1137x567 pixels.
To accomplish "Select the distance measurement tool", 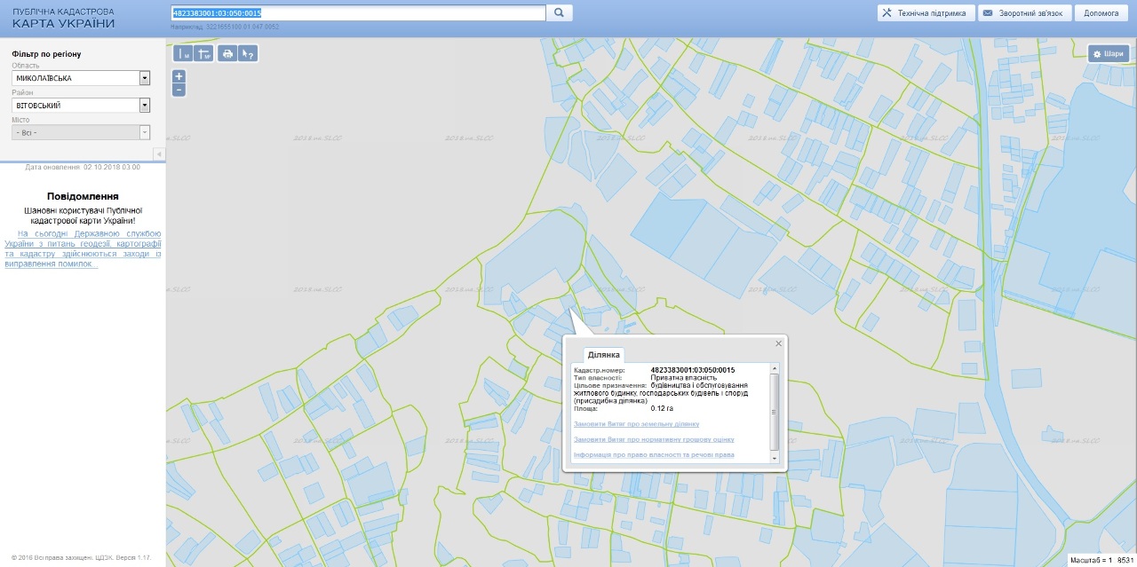I will (x=185, y=54).
